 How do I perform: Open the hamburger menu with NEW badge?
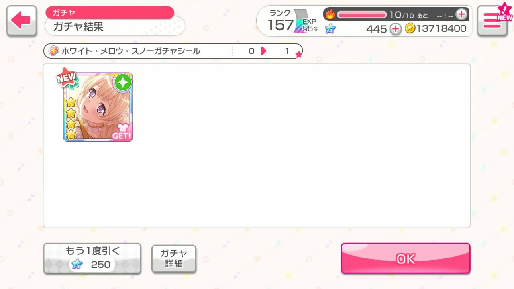(x=492, y=21)
